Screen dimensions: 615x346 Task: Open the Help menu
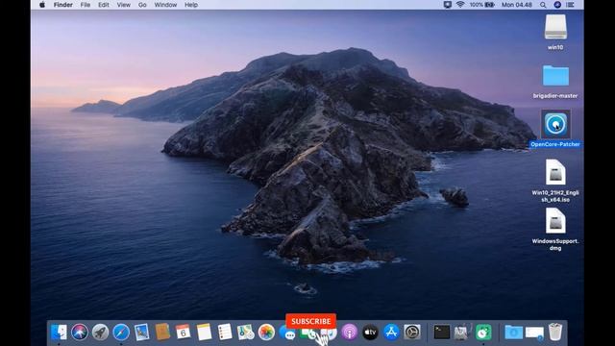pyautogui.click(x=191, y=5)
